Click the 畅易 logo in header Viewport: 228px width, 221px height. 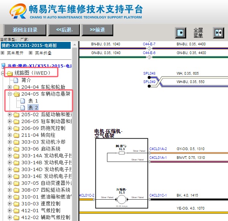point(18,11)
